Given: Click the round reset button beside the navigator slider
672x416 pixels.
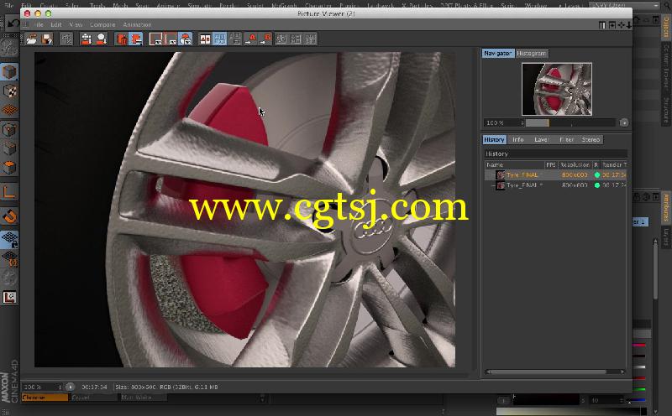Looking at the screenshot, I should (x=624, y=122).
